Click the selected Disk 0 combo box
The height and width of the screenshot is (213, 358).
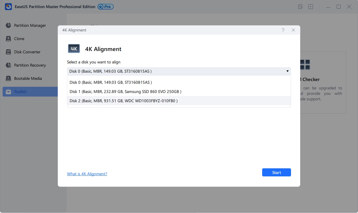179,71
